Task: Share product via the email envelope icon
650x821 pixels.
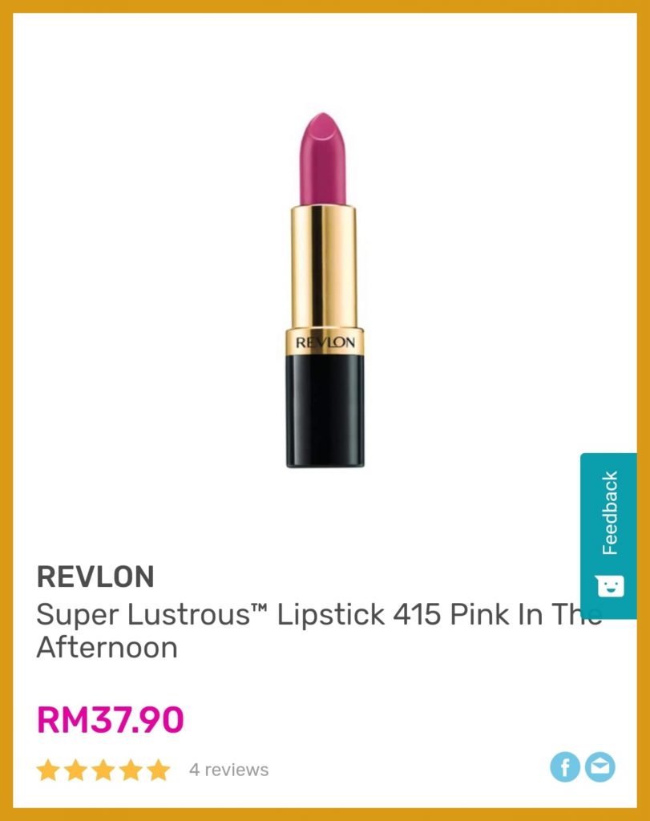Action: tap(600, 767)
